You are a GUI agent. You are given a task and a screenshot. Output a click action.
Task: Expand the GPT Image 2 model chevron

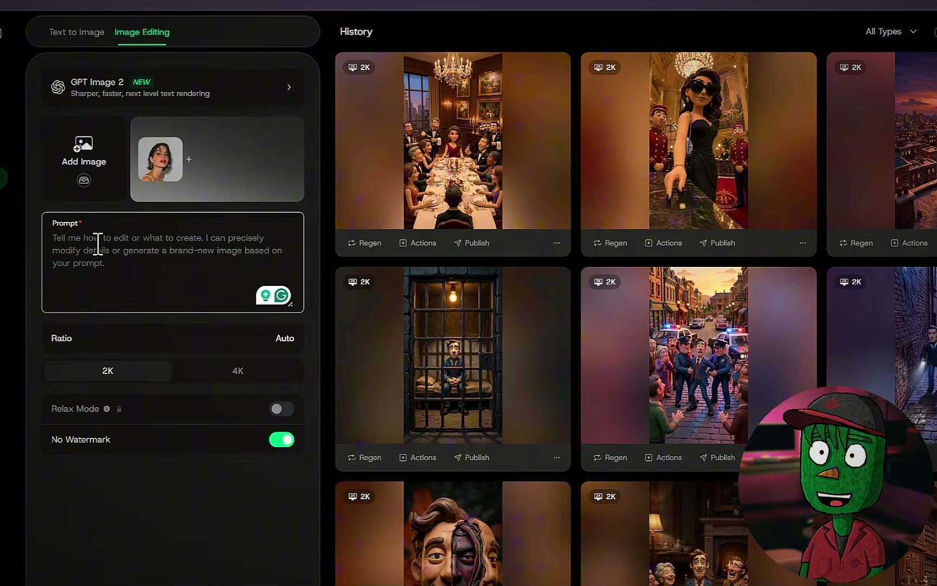pyautogui.click(x=289, y=87)
